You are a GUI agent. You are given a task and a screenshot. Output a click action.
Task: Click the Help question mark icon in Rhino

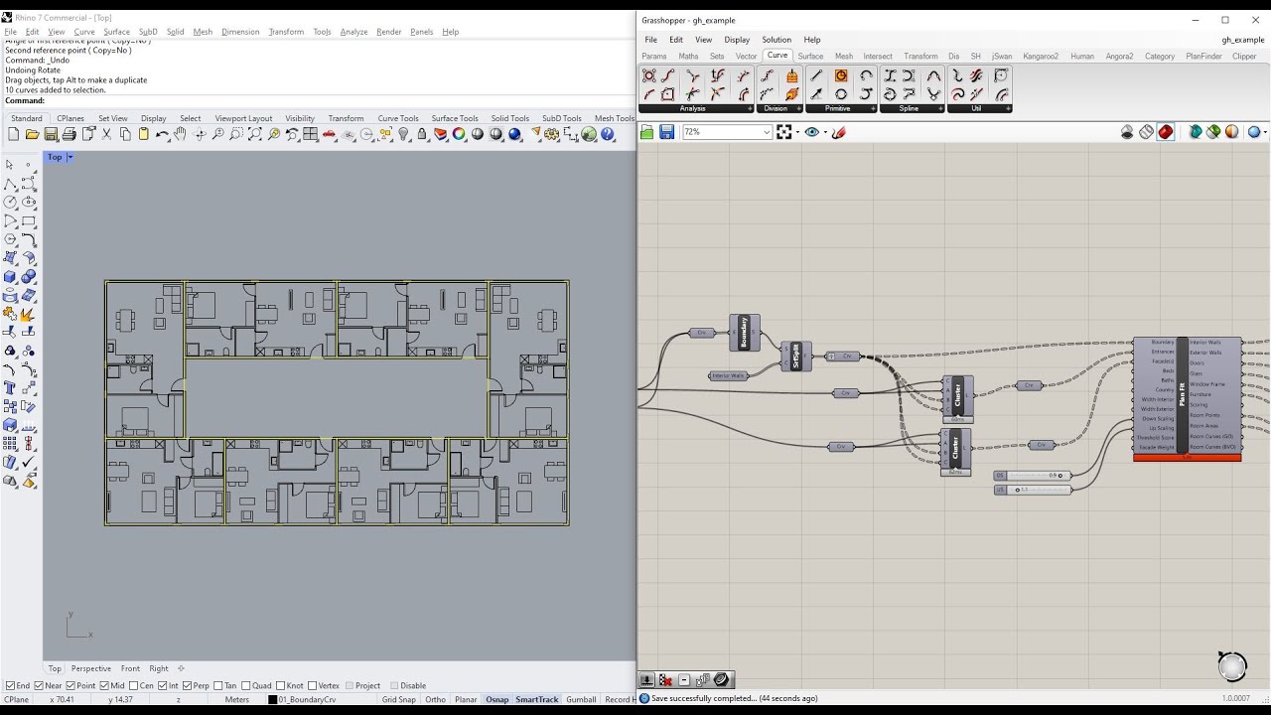[x=607, y=134]
